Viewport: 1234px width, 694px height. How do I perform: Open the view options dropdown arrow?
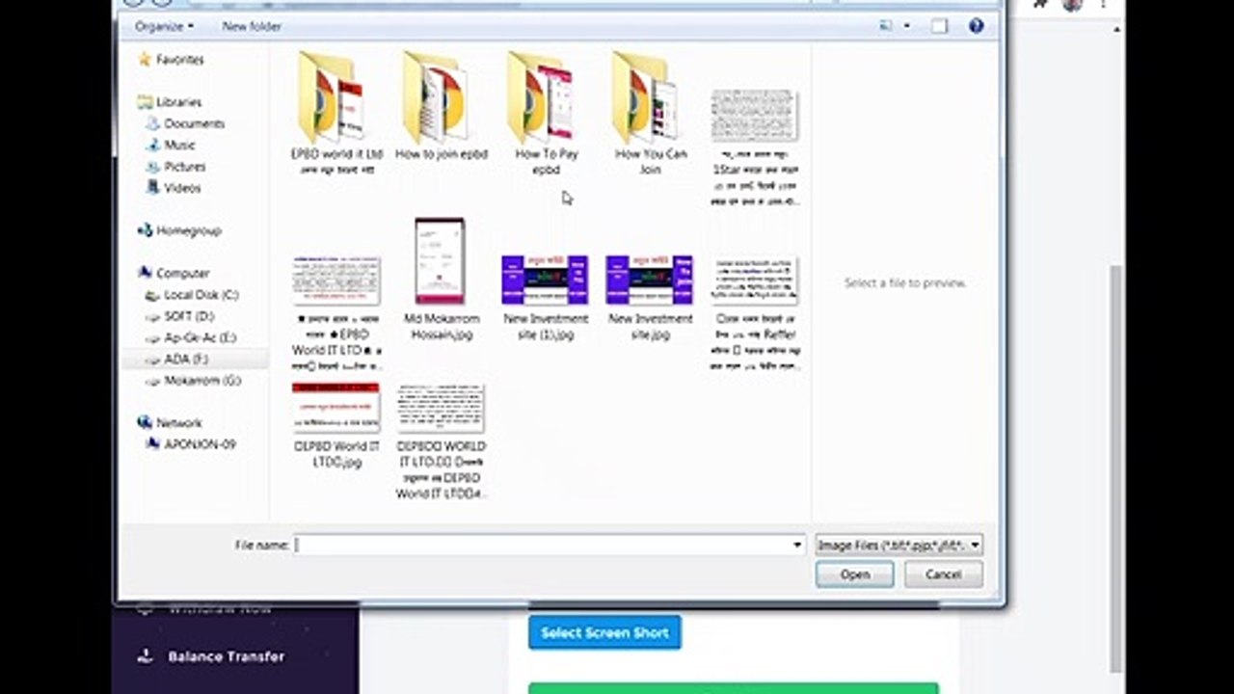(907, 27)
